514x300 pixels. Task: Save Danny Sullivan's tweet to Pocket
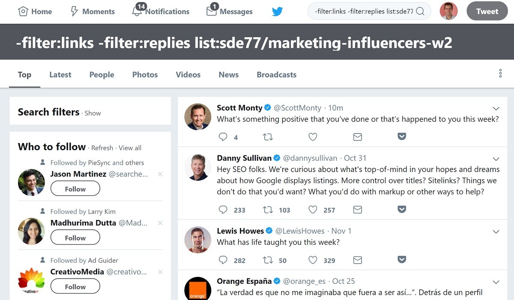(x=402, y=210)
